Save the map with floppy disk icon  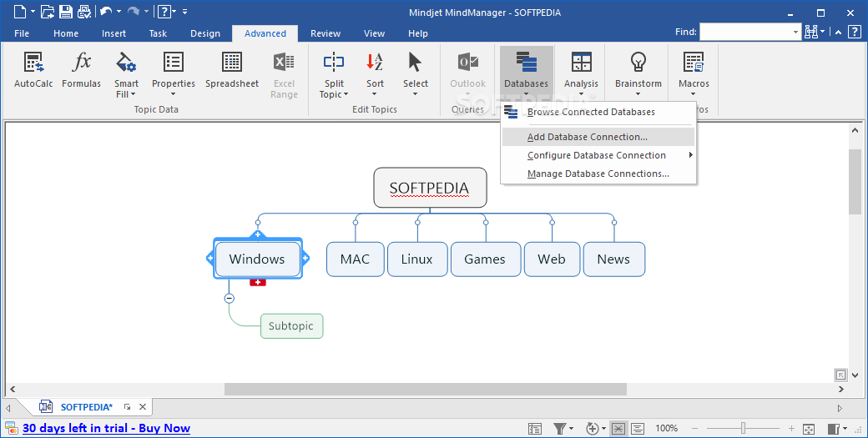(x=66, y=11)
